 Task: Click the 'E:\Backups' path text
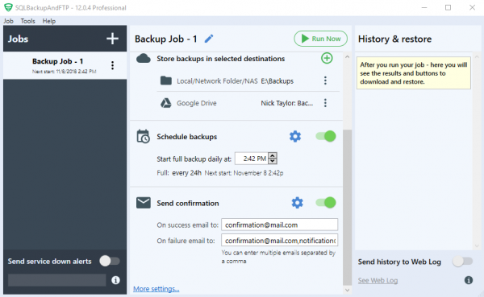click(277, 80)
